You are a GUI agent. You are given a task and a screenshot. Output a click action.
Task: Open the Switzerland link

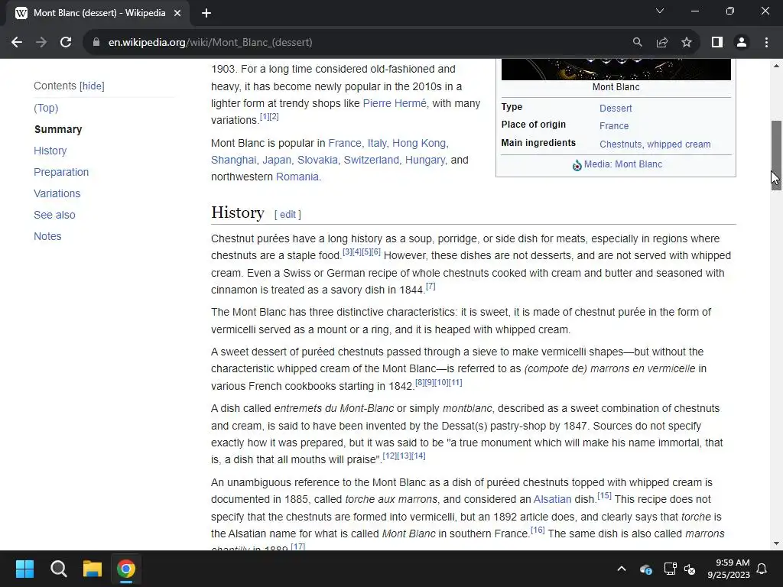pos(372,160)
